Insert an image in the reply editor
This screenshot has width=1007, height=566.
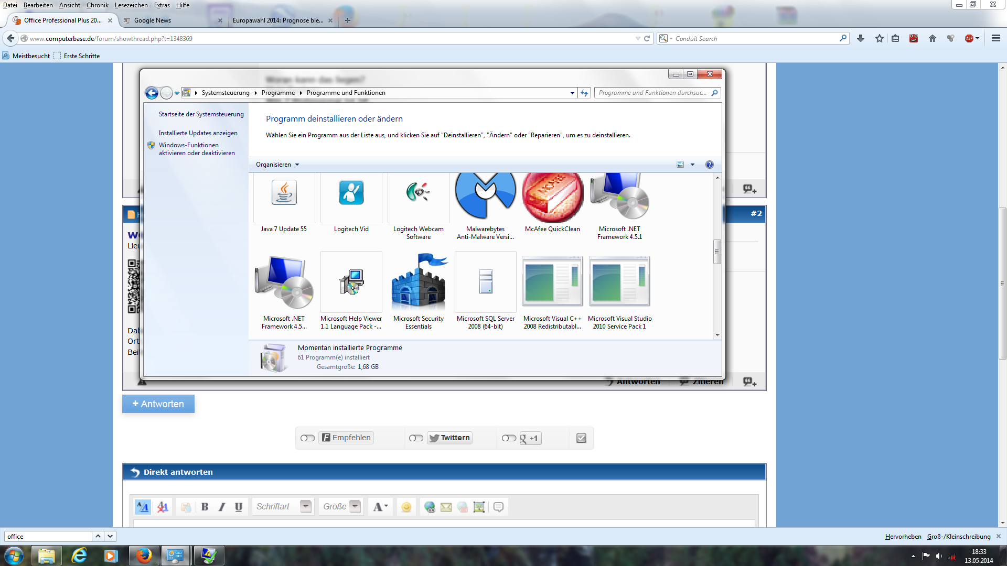479,507
